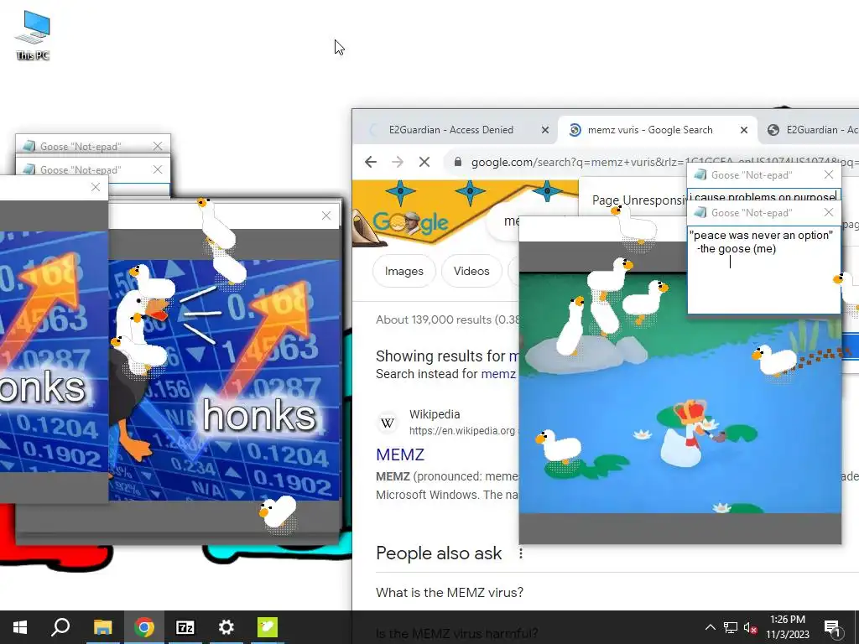This screenshot has height=644, width=859.
Task: Open the MEMZ Wikipedia result link
Action: tap(400, 454)
